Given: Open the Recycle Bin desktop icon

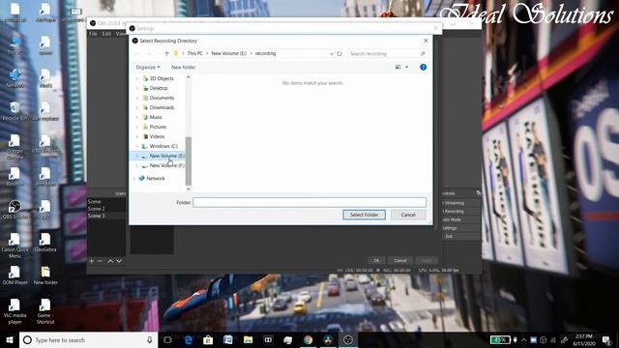Looking at the screenshot, I should 15,111.
